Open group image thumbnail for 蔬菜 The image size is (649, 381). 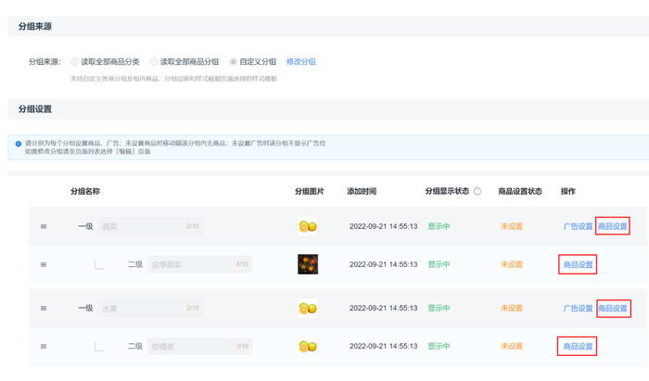(308, 226)
